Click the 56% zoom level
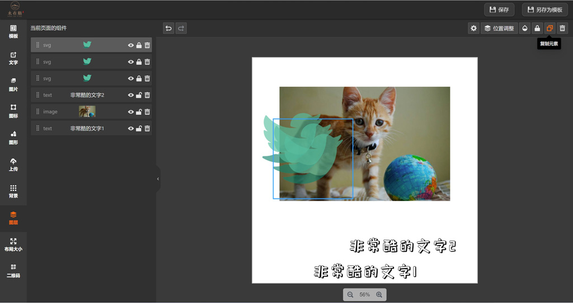 click(365, 295)
